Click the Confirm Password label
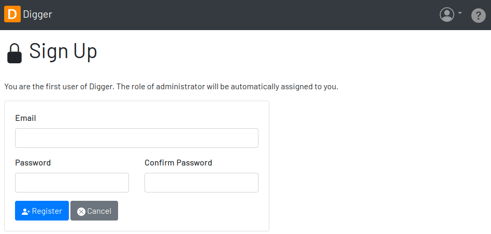 [178, 163]
